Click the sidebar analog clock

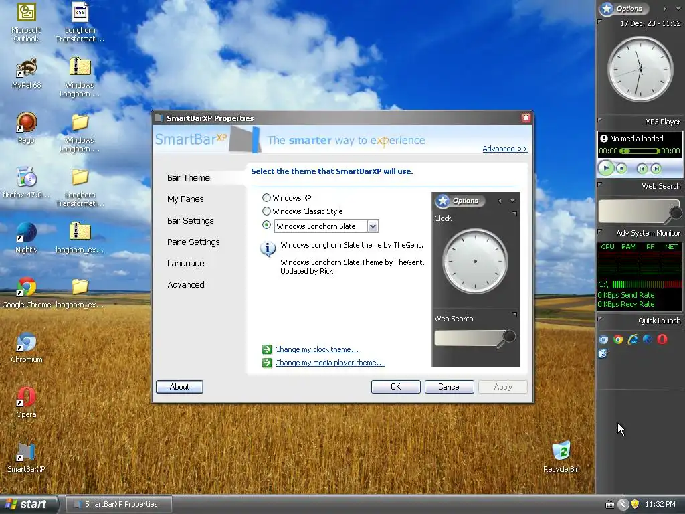click(640, 70)
